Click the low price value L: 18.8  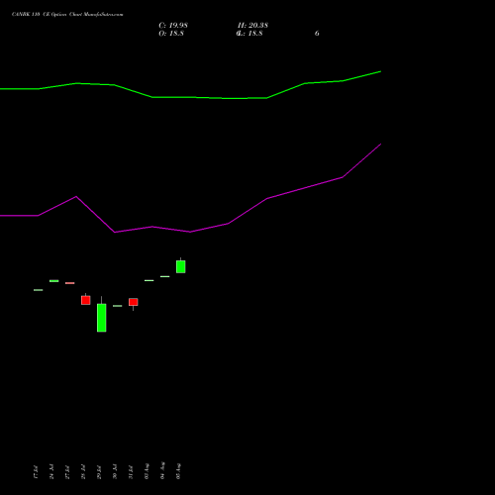249,34
